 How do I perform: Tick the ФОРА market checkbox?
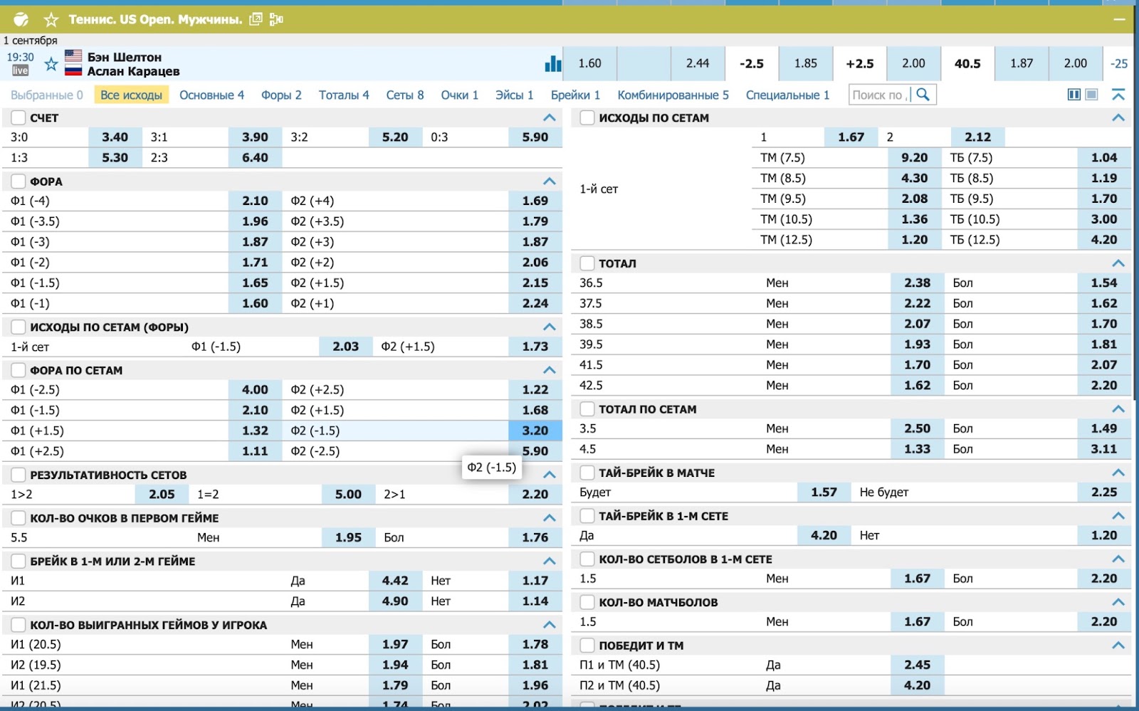click(19, 181)
